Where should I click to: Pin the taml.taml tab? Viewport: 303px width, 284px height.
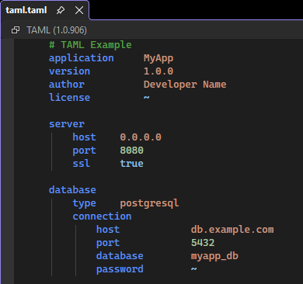61,10
